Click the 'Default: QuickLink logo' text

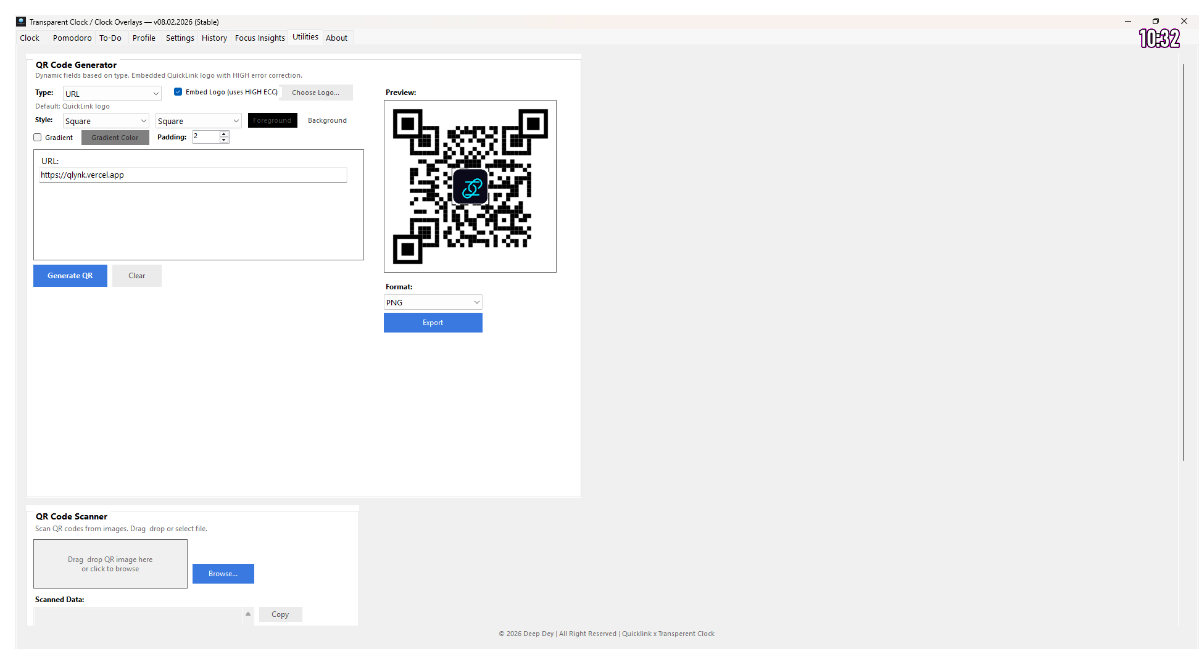click(x=72, y=106)
